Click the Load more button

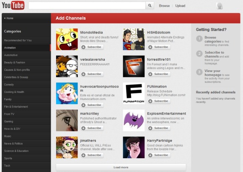121,167
